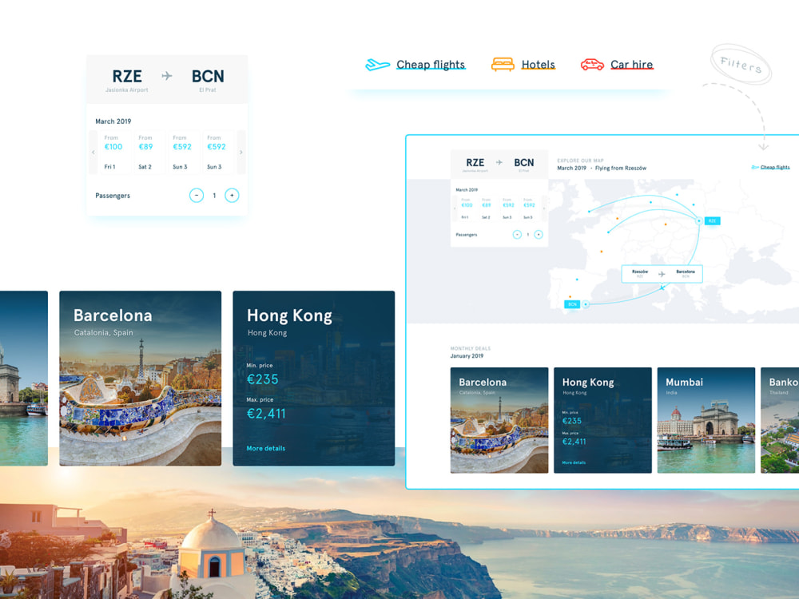Open partially visible Bangkok deal card
The height and width of the screenshot is (599, 799).
[x=780, y=420]
